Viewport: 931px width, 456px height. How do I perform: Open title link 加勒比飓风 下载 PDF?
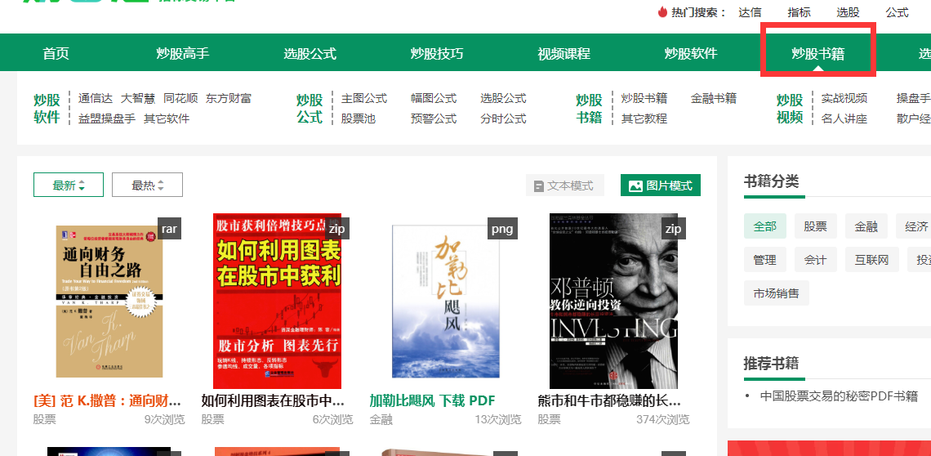(432, 400)
